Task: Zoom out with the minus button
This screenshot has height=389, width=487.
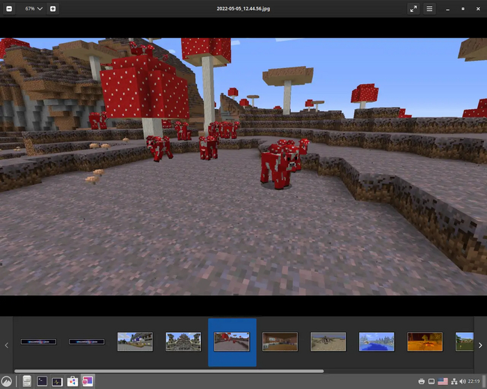Action: [x=9, y=9]
